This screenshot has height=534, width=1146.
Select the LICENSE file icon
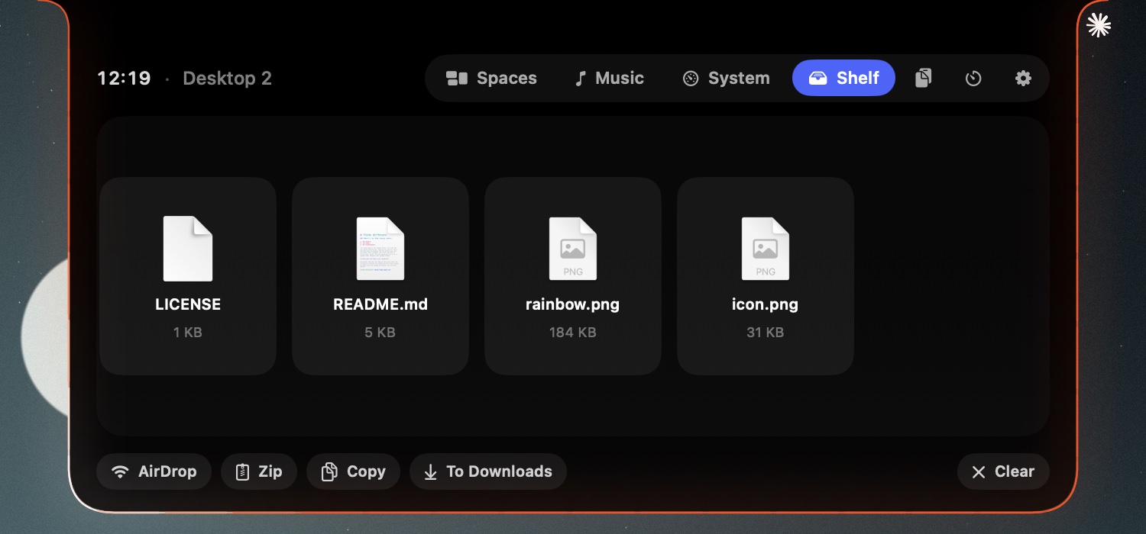[x=188, y=249]
